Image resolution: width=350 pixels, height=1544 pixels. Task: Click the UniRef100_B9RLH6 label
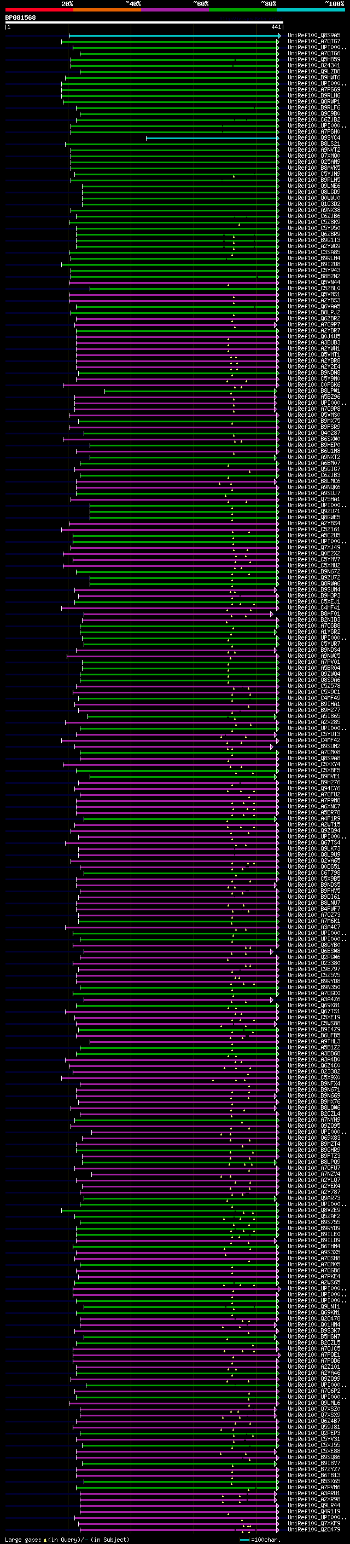pyautogui.click(x=314, y=95)
